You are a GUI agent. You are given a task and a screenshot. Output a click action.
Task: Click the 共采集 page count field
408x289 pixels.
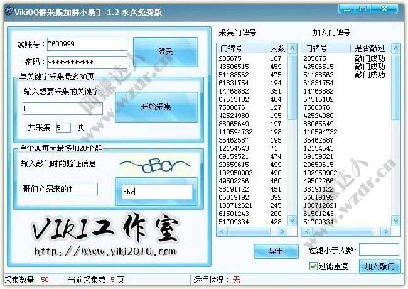tap(63, 128)
